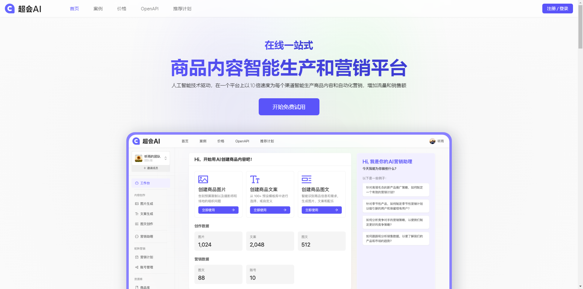Click the 图片生成 sidebar icon

pyautogui.click(x=137, y=204)
